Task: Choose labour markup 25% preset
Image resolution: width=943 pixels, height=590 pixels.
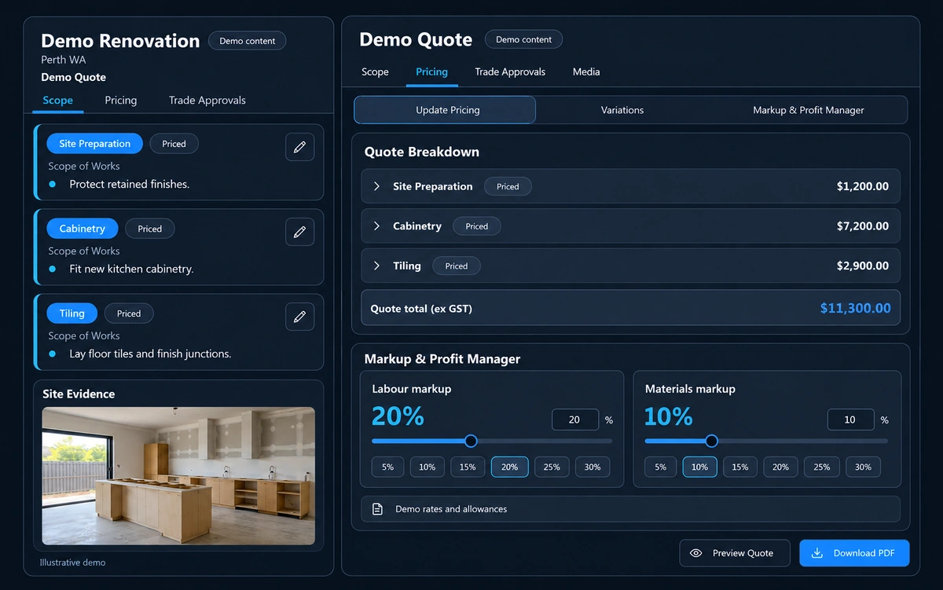Action: pos(552,467)
